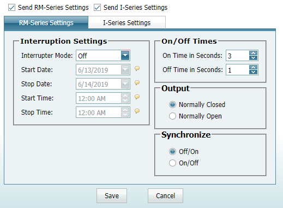The image size is (283, 208).
Task: Click the Stop Time comment bubble icon
Action: [137, 111]
